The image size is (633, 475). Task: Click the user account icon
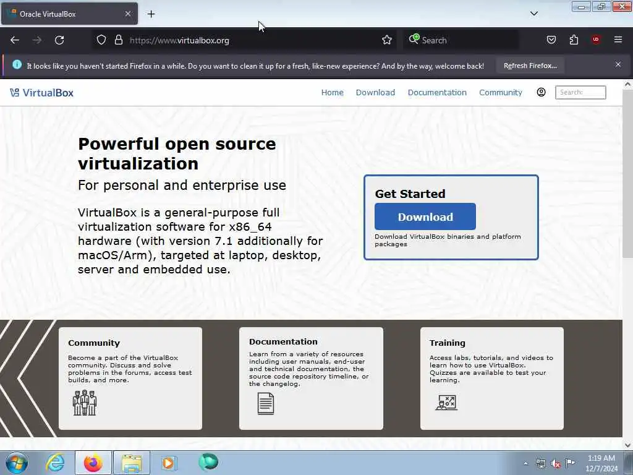542,92
